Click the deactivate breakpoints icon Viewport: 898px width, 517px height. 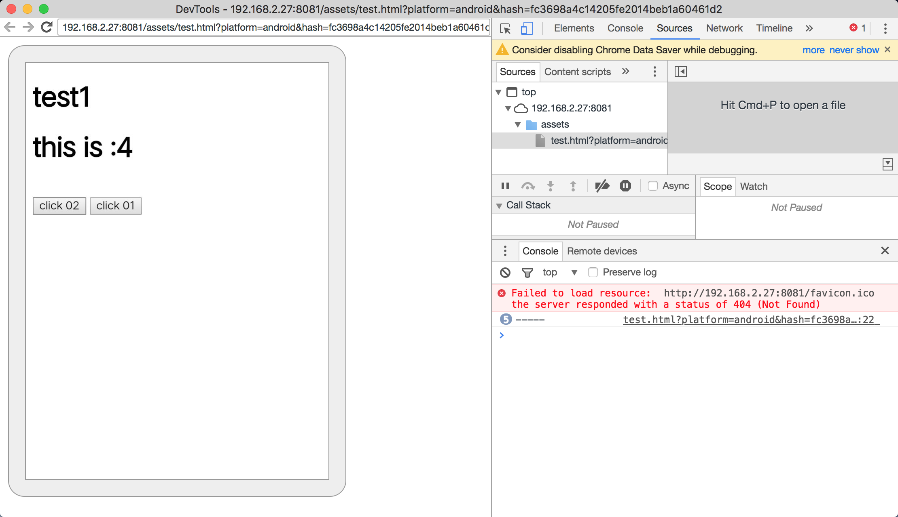coord(602,186)
